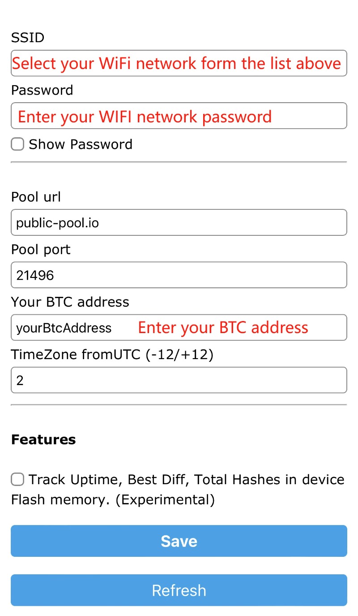Focus the field prompting to select WiFi network
Viewport: 358px width, 616px height.
point(179,63)
